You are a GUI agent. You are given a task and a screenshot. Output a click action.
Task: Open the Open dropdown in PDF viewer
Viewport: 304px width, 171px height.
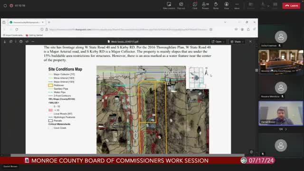[x=218, y=42]
